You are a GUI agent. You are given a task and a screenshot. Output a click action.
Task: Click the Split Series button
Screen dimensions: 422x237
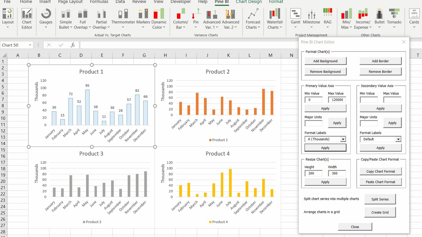(x=380, y=199)
